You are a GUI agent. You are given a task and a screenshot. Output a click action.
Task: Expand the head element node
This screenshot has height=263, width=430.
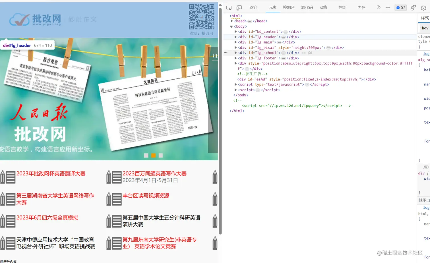pyautogui.click(x=232, y=21)
